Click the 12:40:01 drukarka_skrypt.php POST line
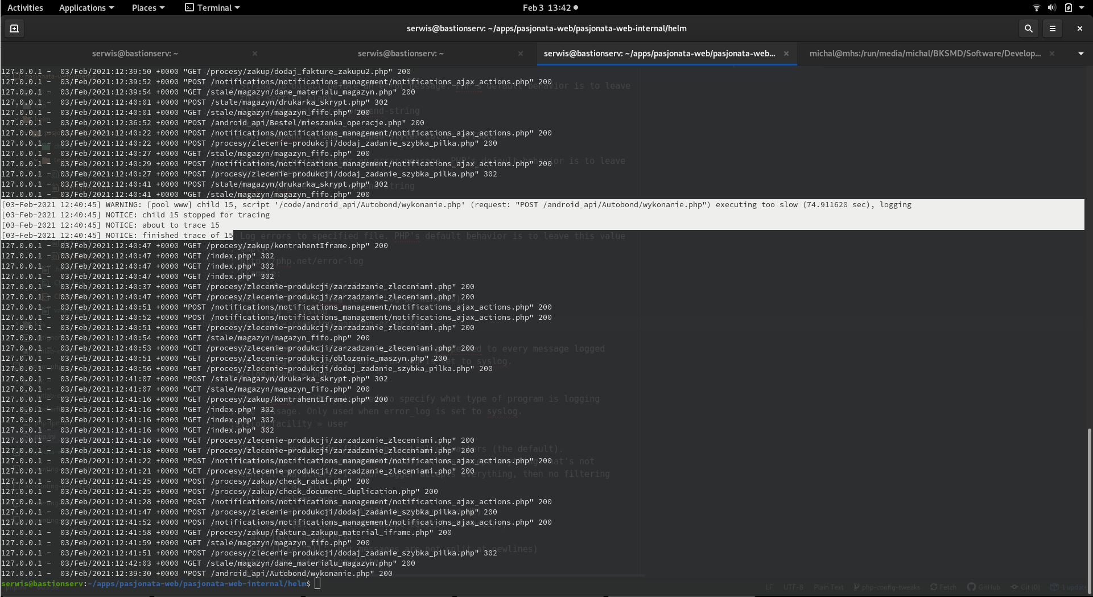 tap(195, 102)
